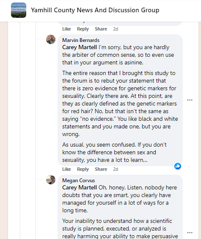The image size is (201, 239).
Task: Open 2d timestamp of Marvin's comment
Action: [x=116, y=169]
